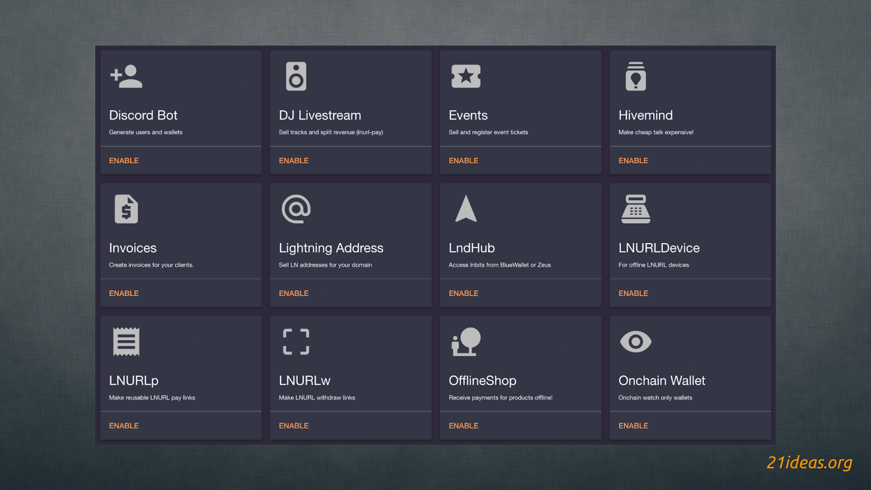Click the Lightning Address at-sign icon
This screenshot has height=490, width=871.
296,209
